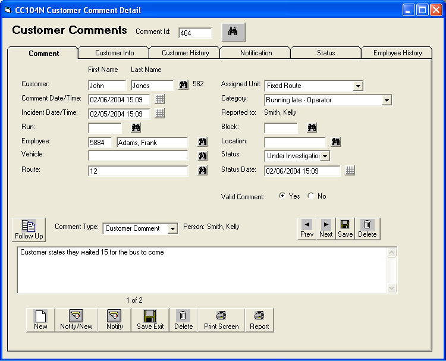Switch to the Customer History tab
Viewport: 446px width, 361px height.
click(185, 53)
